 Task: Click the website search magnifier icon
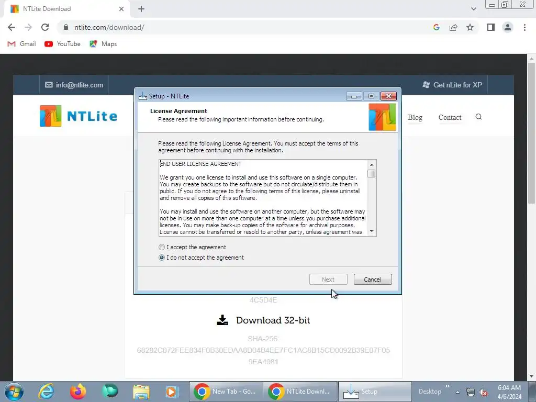pos(478,117)
